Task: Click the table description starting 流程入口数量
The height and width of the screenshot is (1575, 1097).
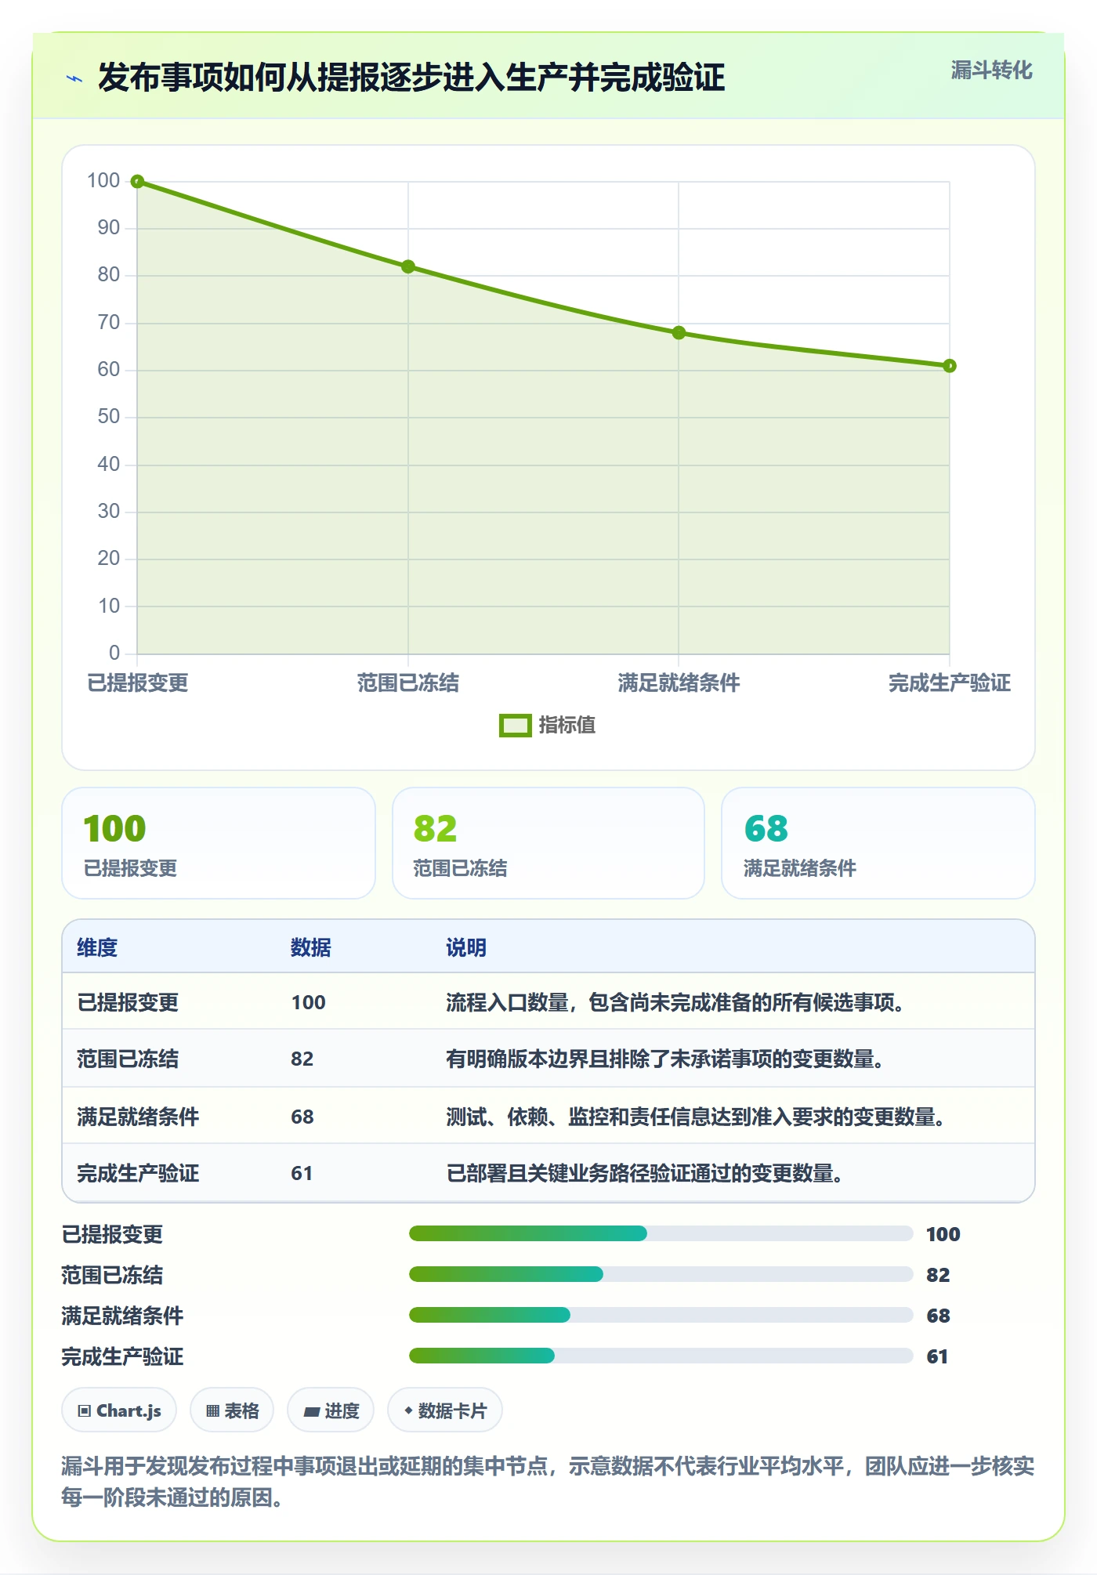Action: (x=675, y=1002)
